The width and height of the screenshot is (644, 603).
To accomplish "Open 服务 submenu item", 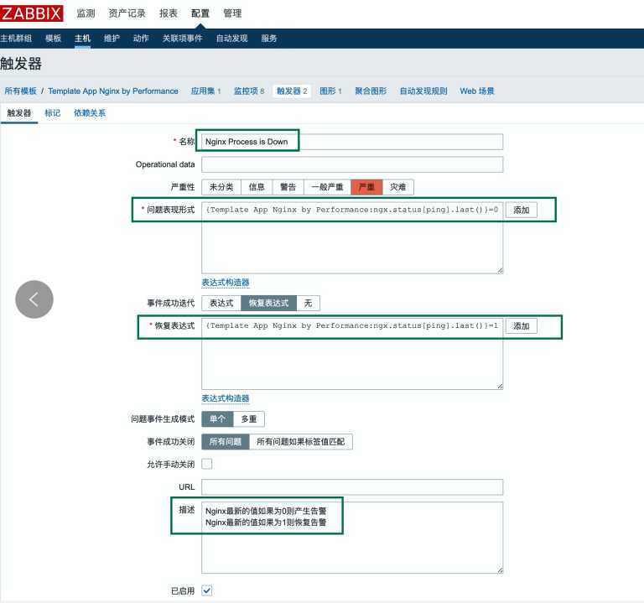I will 269,39.
